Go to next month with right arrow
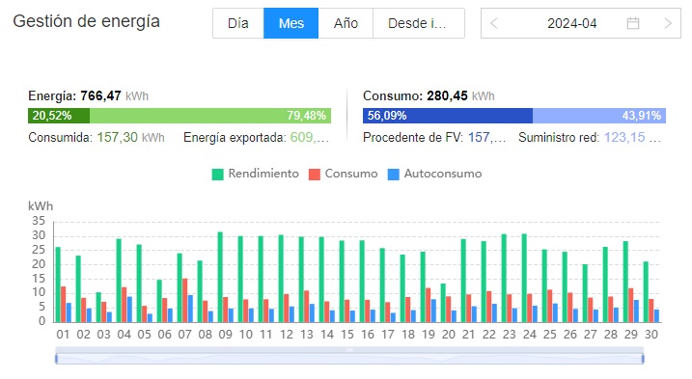 (x=668, y=23)
